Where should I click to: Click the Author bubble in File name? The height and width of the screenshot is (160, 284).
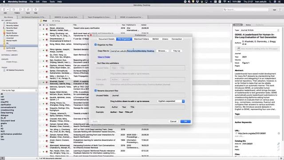114,107
